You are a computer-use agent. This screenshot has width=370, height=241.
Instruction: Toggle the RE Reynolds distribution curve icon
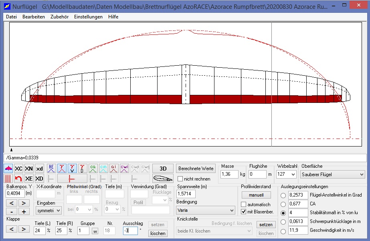51,169
